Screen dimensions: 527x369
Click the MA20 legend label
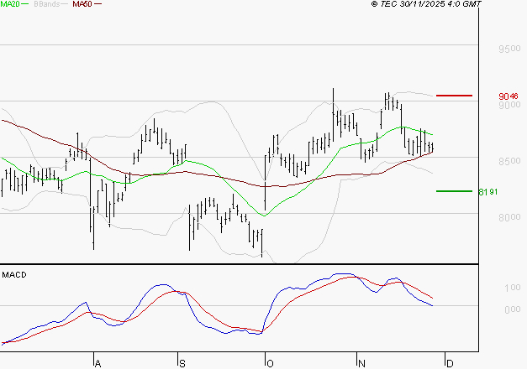point(10,4)
